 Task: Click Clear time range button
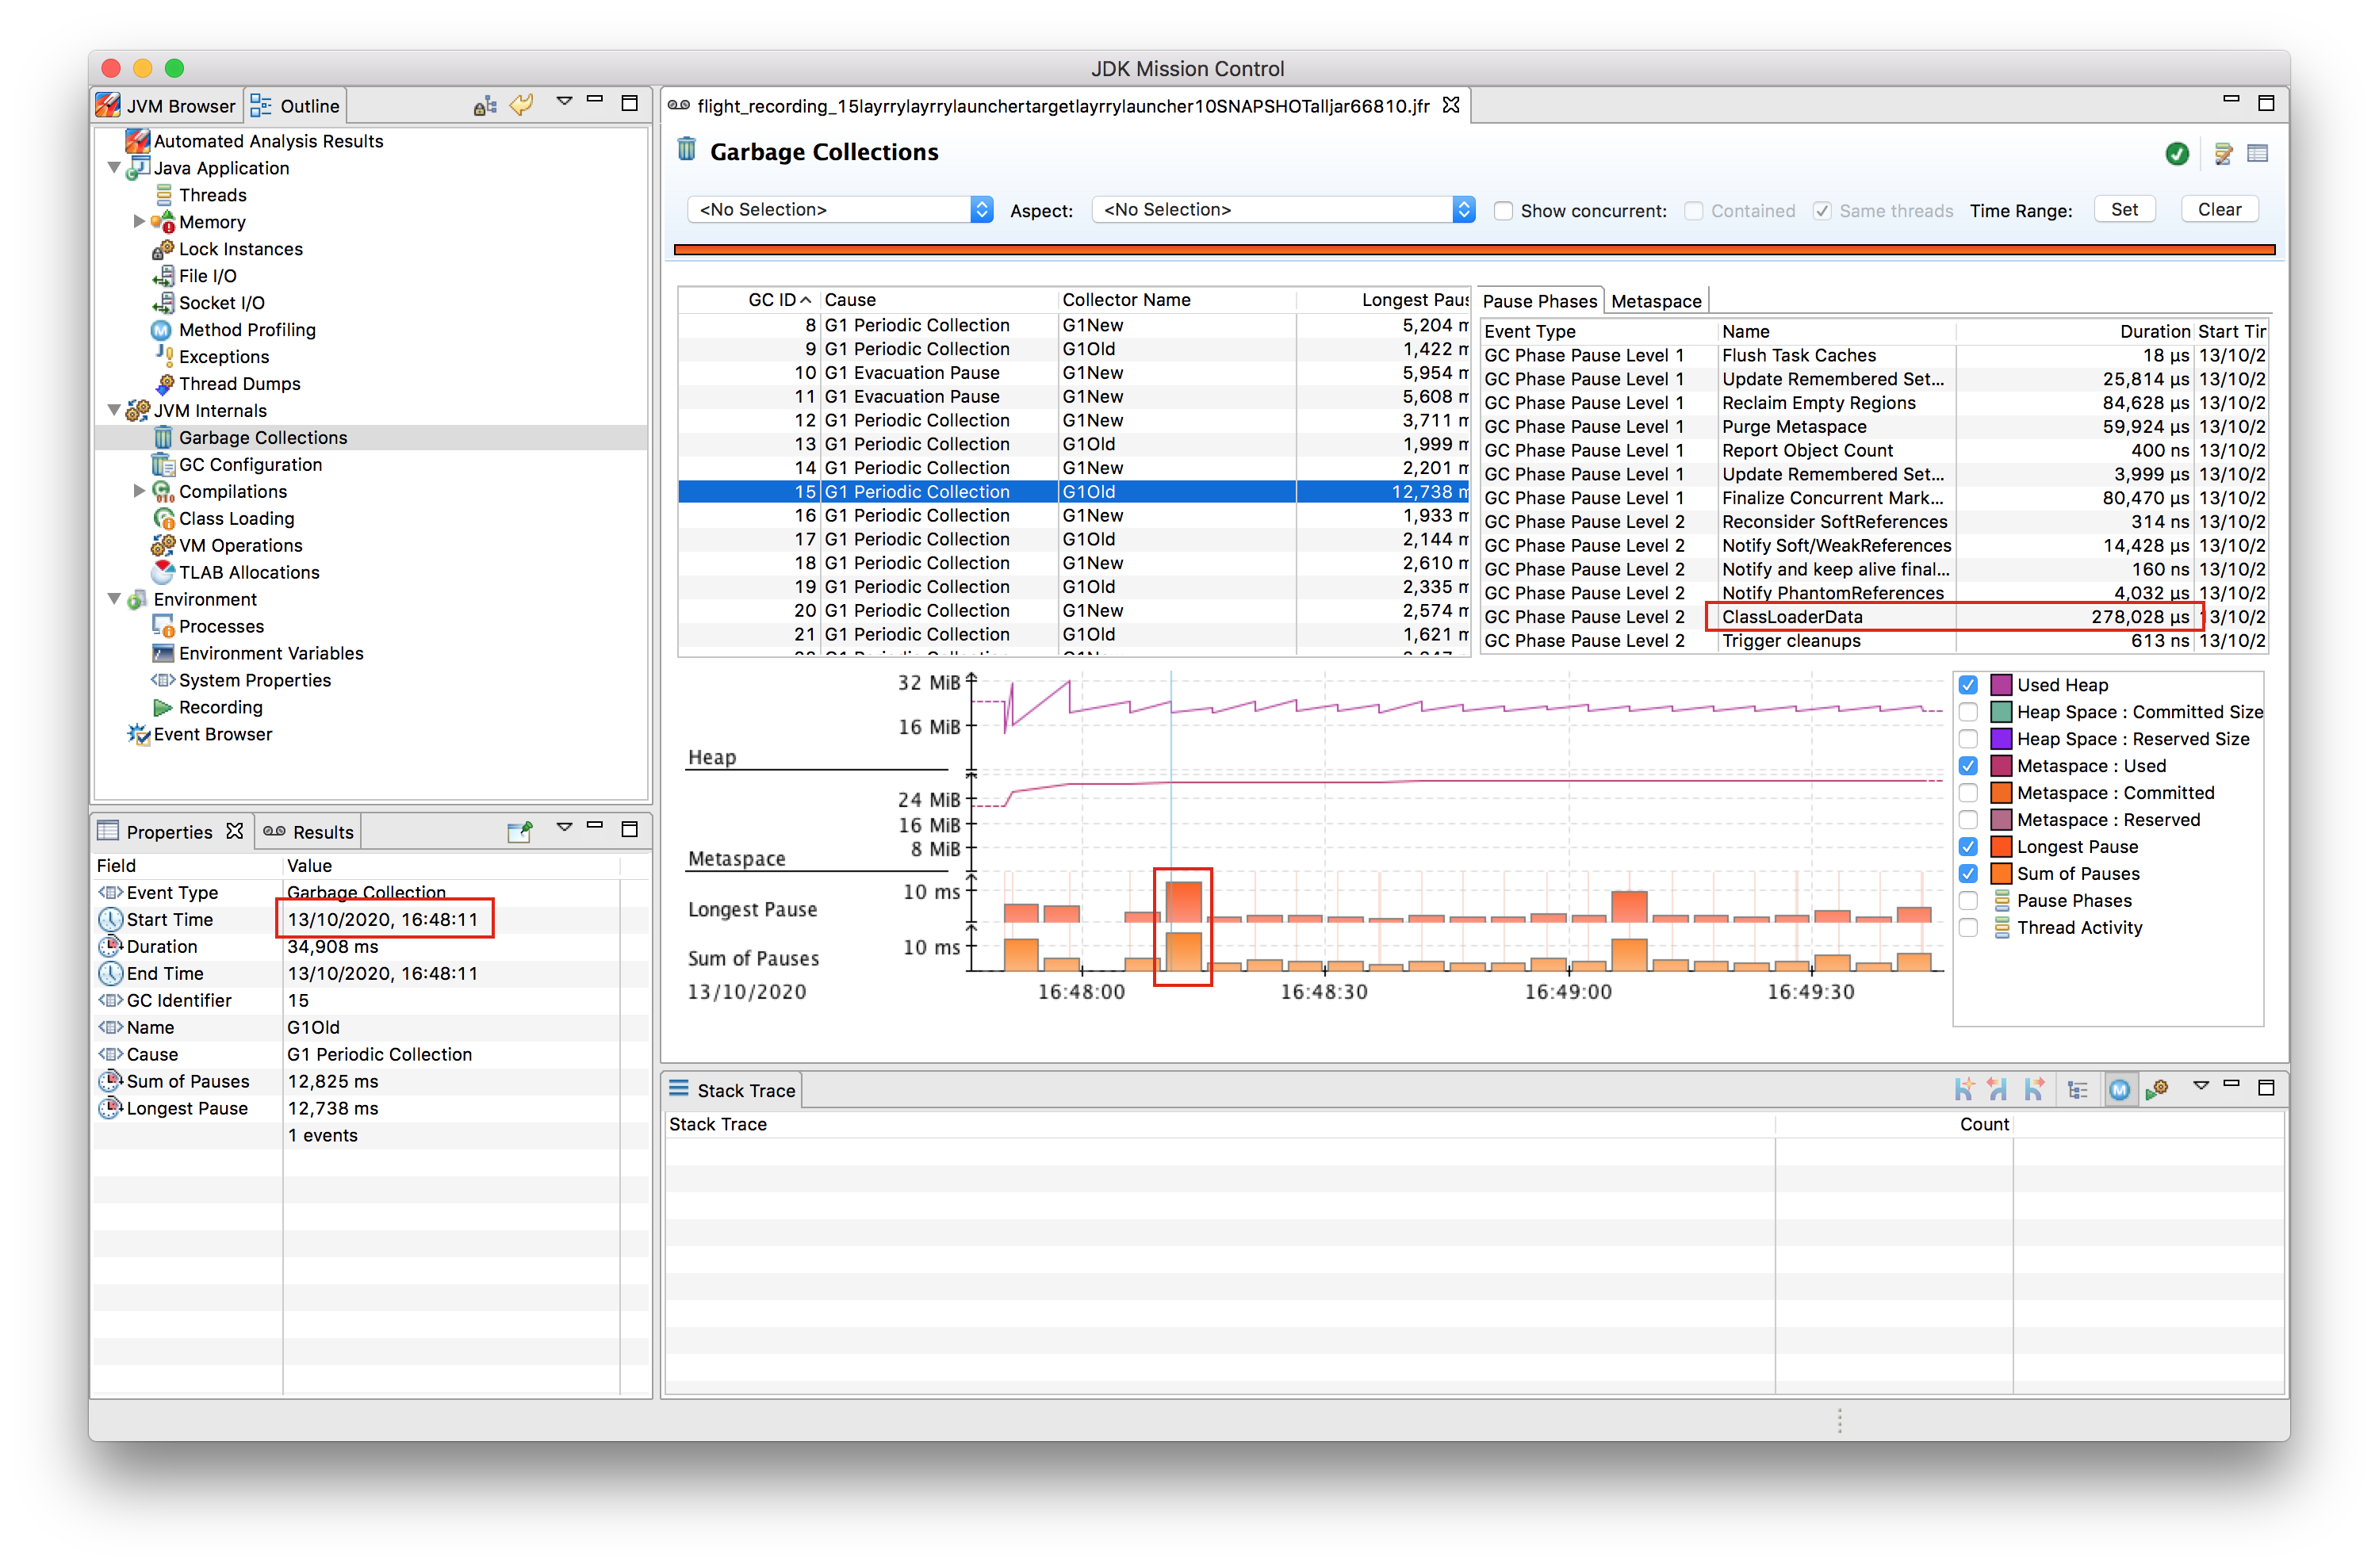tap(2218, 210)
